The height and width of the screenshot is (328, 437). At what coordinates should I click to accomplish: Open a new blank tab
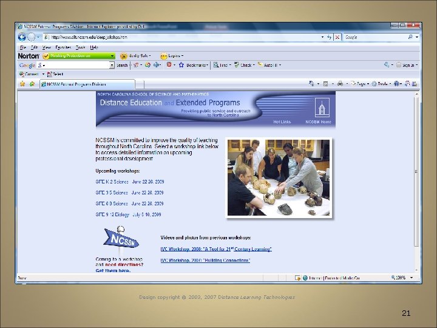[140, 84]
